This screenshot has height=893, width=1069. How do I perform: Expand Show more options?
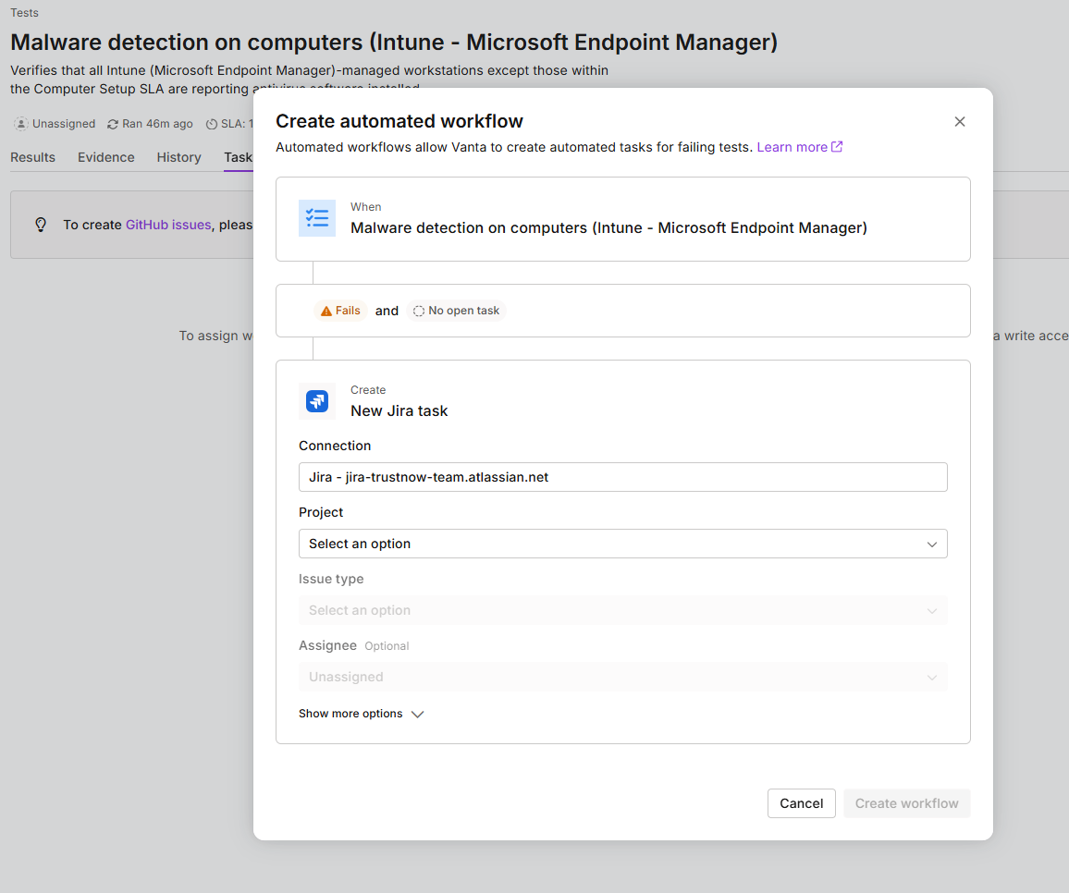(x=361, y=714)
